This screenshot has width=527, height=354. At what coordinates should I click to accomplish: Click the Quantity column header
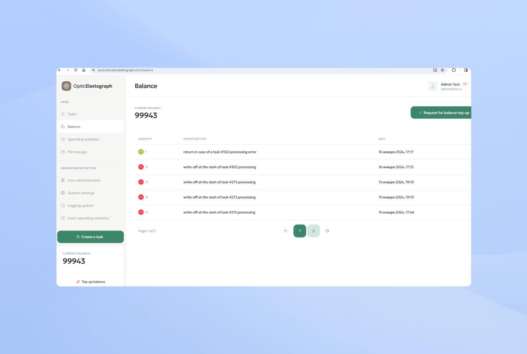[x=145, y=139]
